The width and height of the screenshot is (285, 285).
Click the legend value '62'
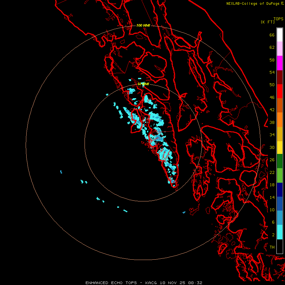click(x=272, y=47)
